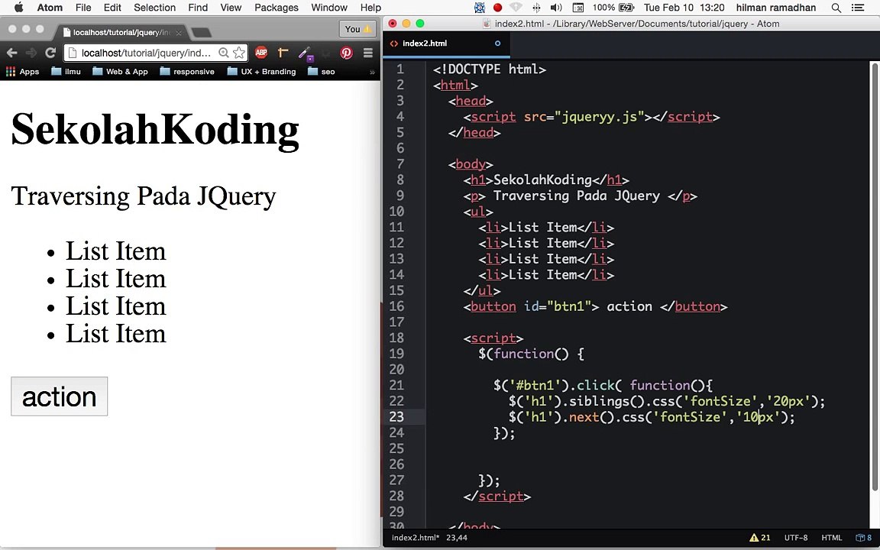Open the purple eyedropper color picker extension

click(x=306, y=53)
